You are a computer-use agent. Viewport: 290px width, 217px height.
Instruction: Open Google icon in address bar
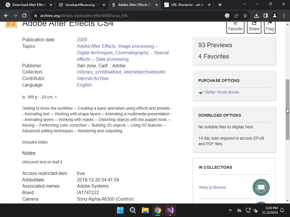click(x=227, y=16)
